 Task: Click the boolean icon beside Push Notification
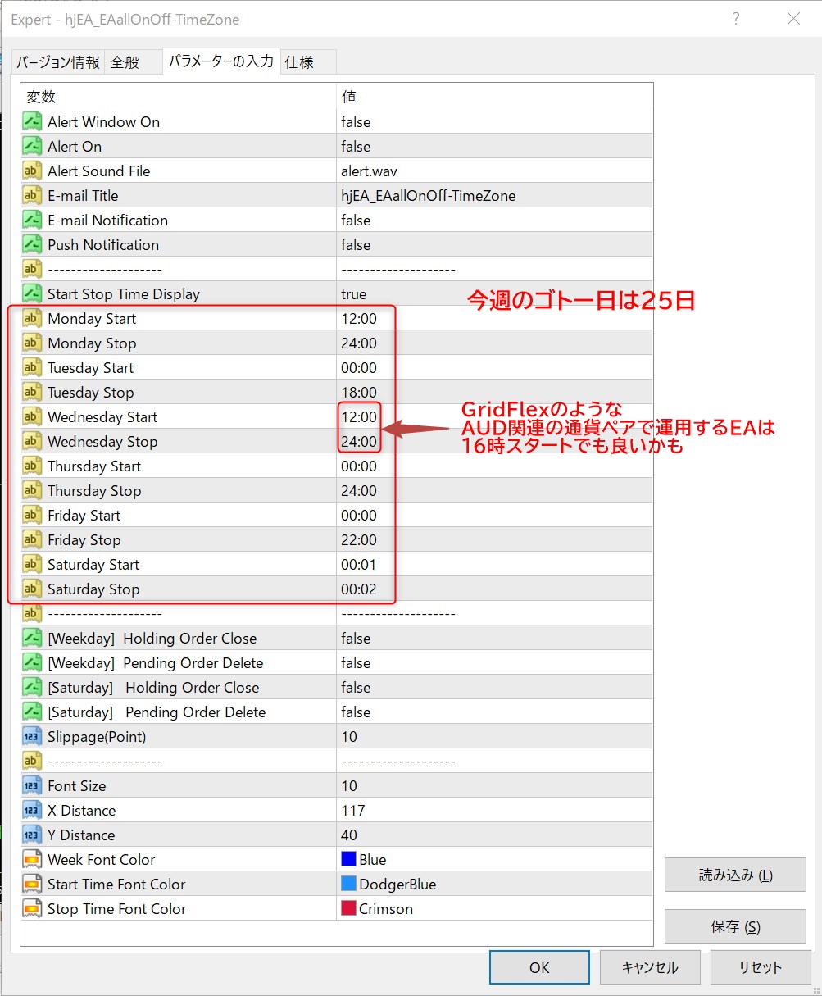tap(32, 245)
